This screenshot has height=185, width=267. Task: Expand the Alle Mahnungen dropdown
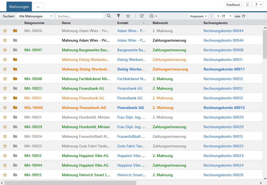click(x=35, y=16)
